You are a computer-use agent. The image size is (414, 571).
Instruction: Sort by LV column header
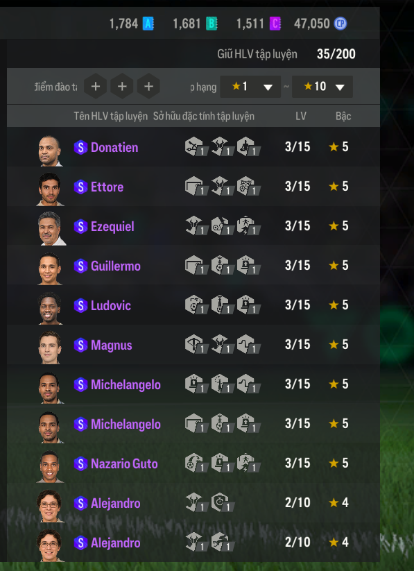301,116
